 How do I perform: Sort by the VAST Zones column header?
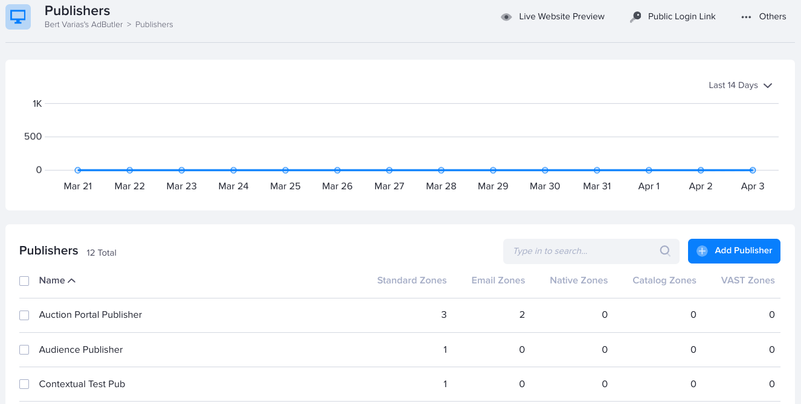coord(748,280)
